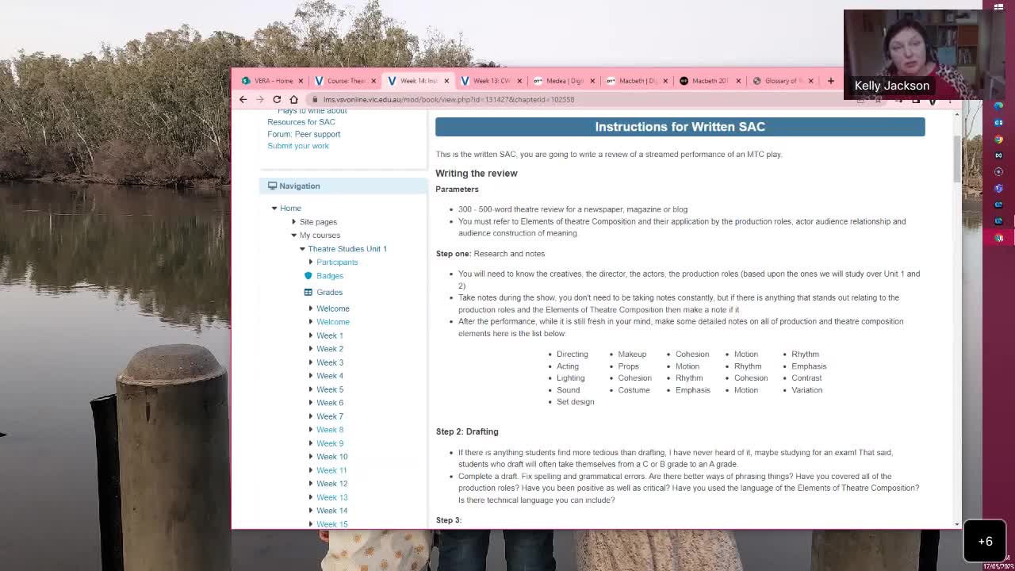Expand Site pages in the Navigation panel

tap(293, 221)
